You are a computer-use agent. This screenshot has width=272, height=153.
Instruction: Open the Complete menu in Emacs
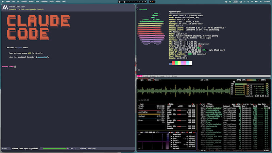point(44,2)
